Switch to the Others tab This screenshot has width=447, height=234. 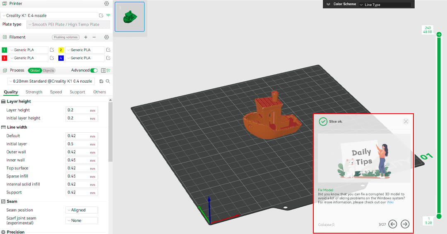99,92
